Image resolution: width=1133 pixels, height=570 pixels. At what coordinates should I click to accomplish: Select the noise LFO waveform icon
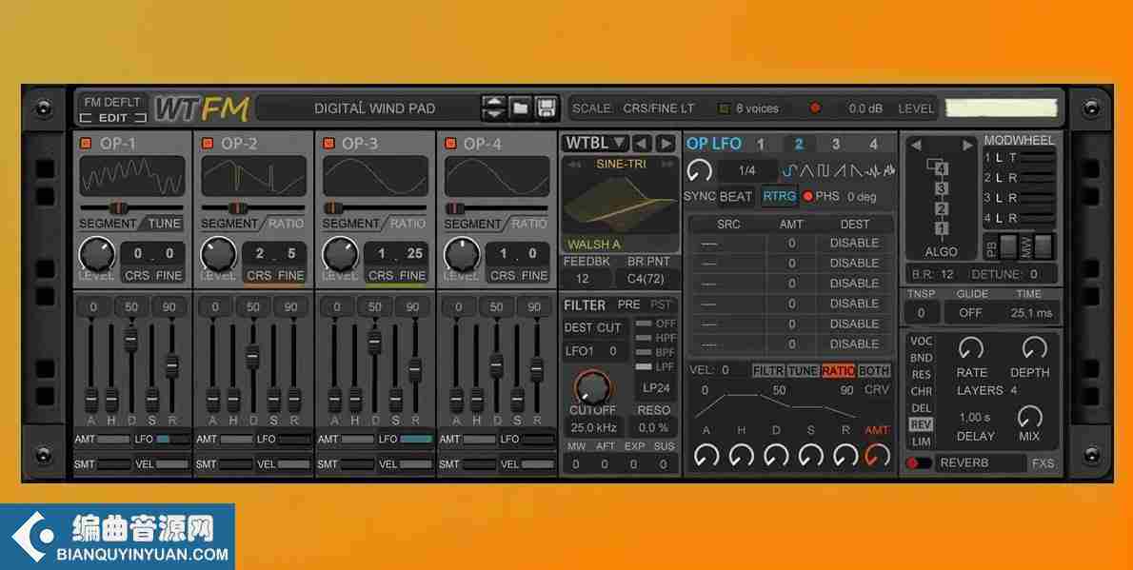(888, 171)
